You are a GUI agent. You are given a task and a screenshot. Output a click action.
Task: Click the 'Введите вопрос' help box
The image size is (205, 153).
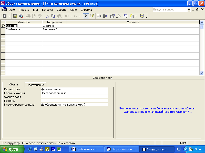170,10
